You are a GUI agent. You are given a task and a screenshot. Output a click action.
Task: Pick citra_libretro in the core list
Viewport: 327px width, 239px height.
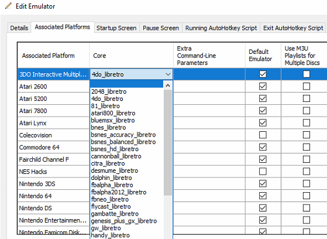[126, 163]
